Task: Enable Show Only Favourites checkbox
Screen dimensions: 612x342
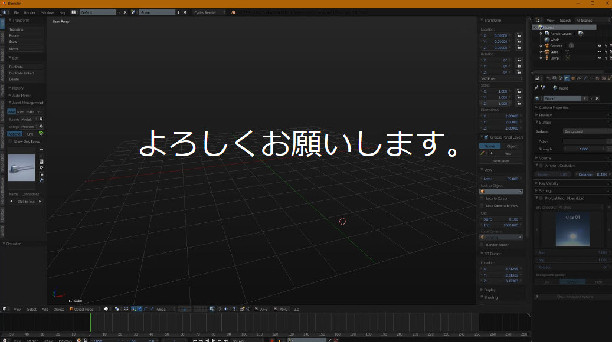Action: click(x=11, y=141)
